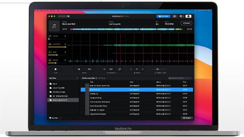
Task: Adjust the Drums volume slider
Action: coord(57,63)
